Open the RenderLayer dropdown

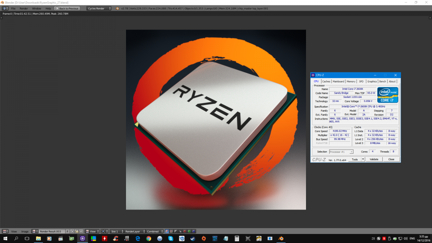134,231
